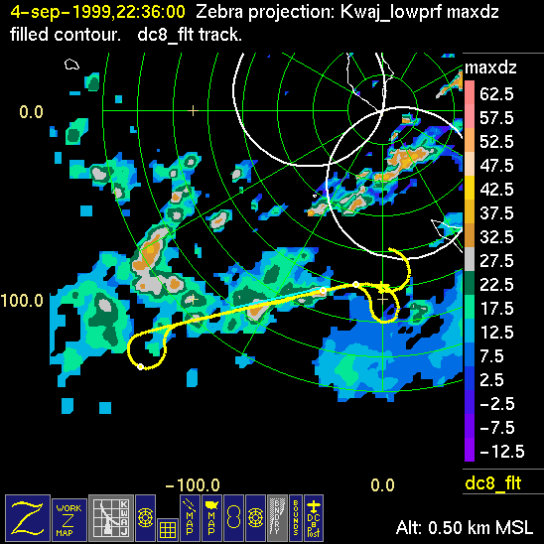
Task: Click the BOUNDS icon
Action: [296, 517]
